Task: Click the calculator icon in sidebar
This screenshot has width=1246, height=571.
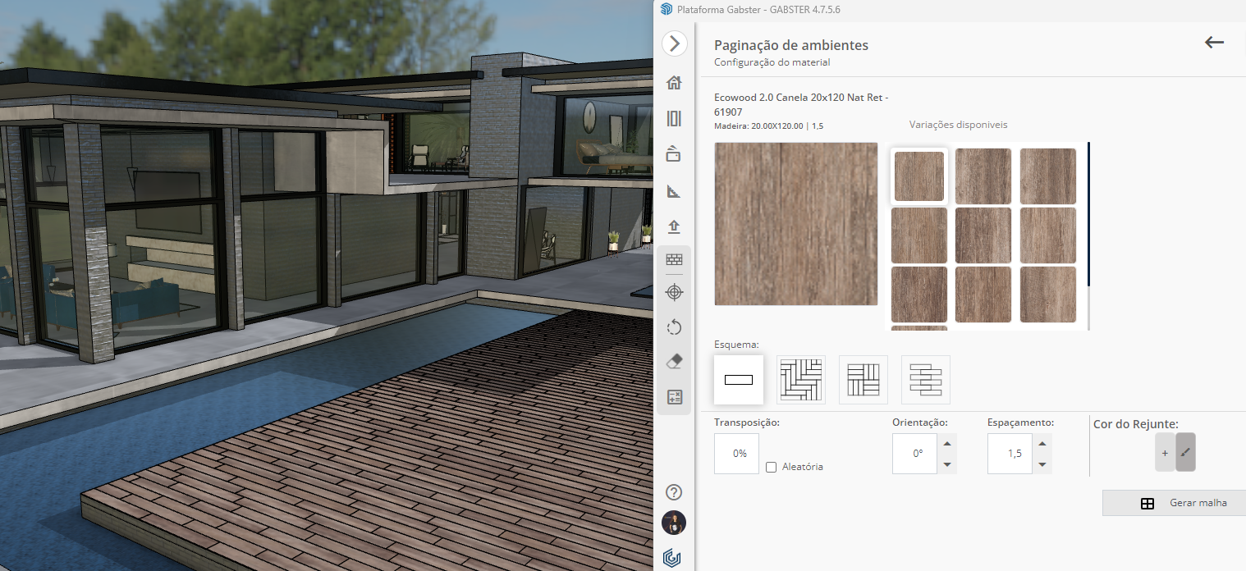Action: point(674,398)
